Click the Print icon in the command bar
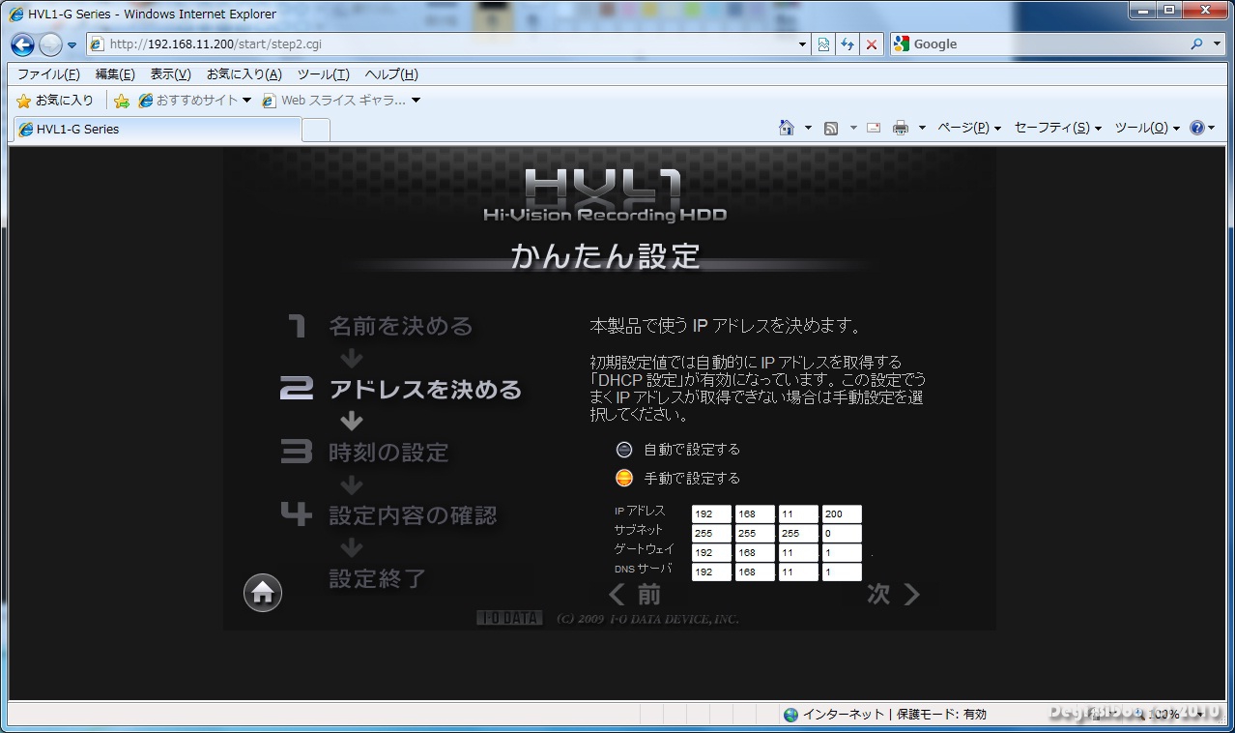This screenshot has width=1235, height=733. coord(901,128)
